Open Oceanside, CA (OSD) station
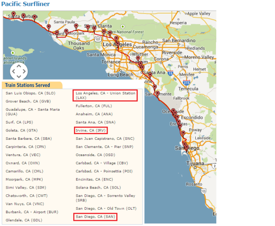 tap(95, 155)
